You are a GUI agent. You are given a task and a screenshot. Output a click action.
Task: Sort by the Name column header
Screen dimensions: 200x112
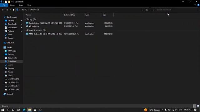click(x=28, y=15)
